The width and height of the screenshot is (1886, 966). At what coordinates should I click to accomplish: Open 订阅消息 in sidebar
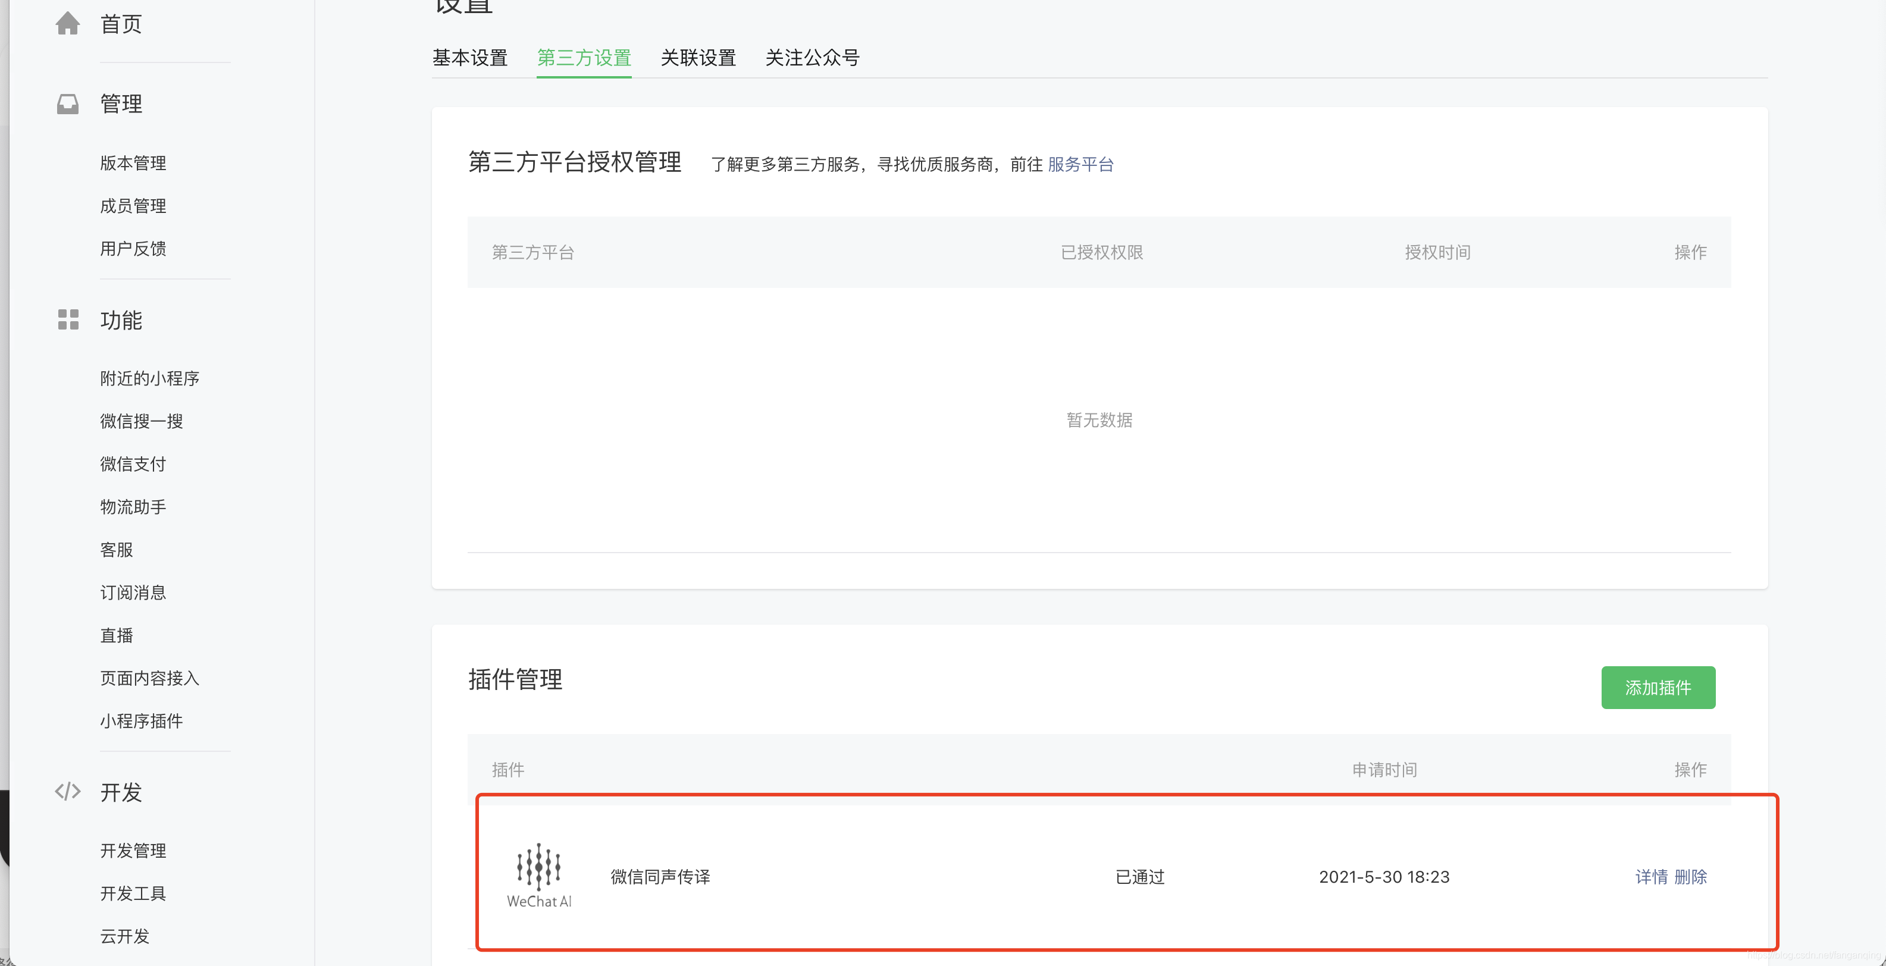pyautogui.click(x=133, y=593)
